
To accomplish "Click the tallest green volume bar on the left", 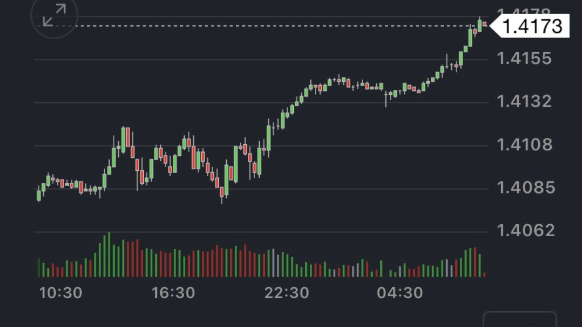I will 109,254.
